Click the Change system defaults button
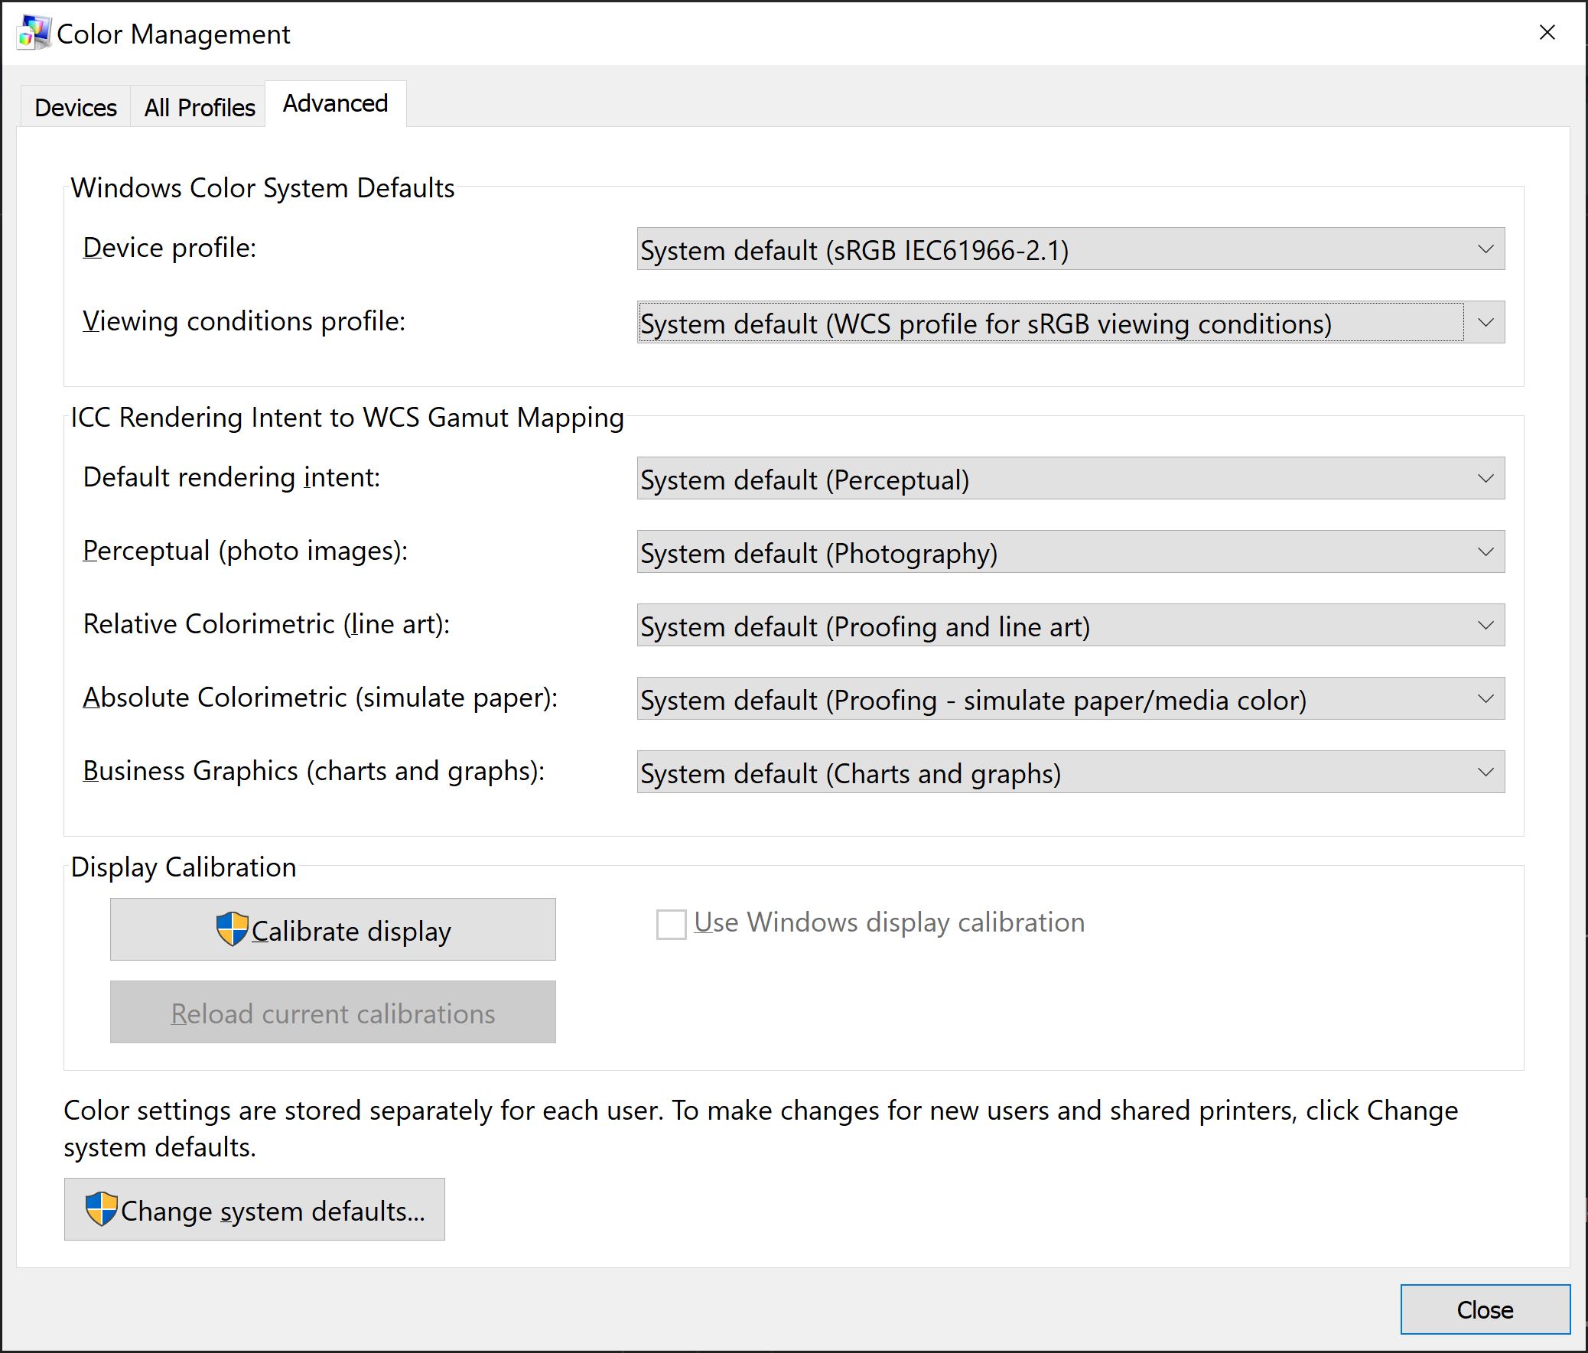This screenshot has height=1353, width=1588. (x=272, y=1211)
